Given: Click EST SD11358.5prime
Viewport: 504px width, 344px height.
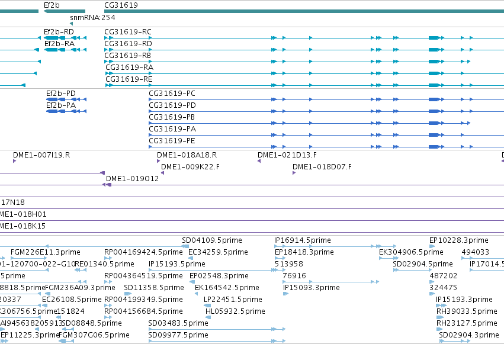Looking at the screenshot, I should (154, 288).
